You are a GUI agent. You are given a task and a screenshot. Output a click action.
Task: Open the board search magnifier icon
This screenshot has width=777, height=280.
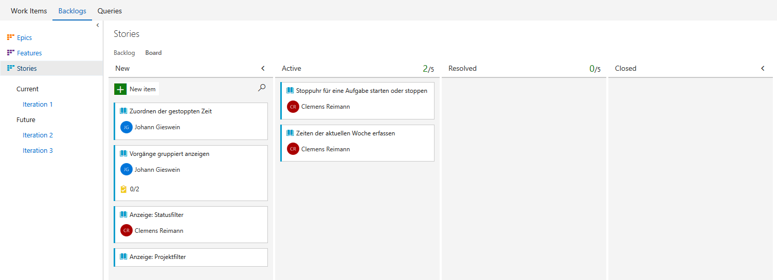pyautogui.click(x=262, y=88)
